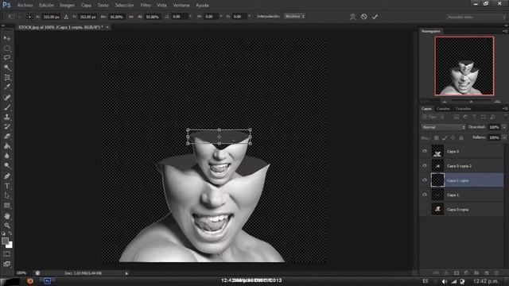The height and width of the screenshot is (286, 509).
Task: Commit the transform with checkmark
Action: [375, 17]
